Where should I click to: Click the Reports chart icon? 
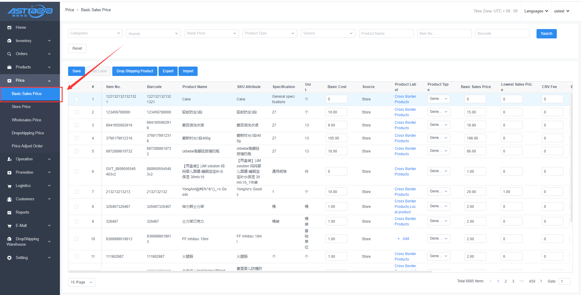pyautogui.click(x=9, y=212)
